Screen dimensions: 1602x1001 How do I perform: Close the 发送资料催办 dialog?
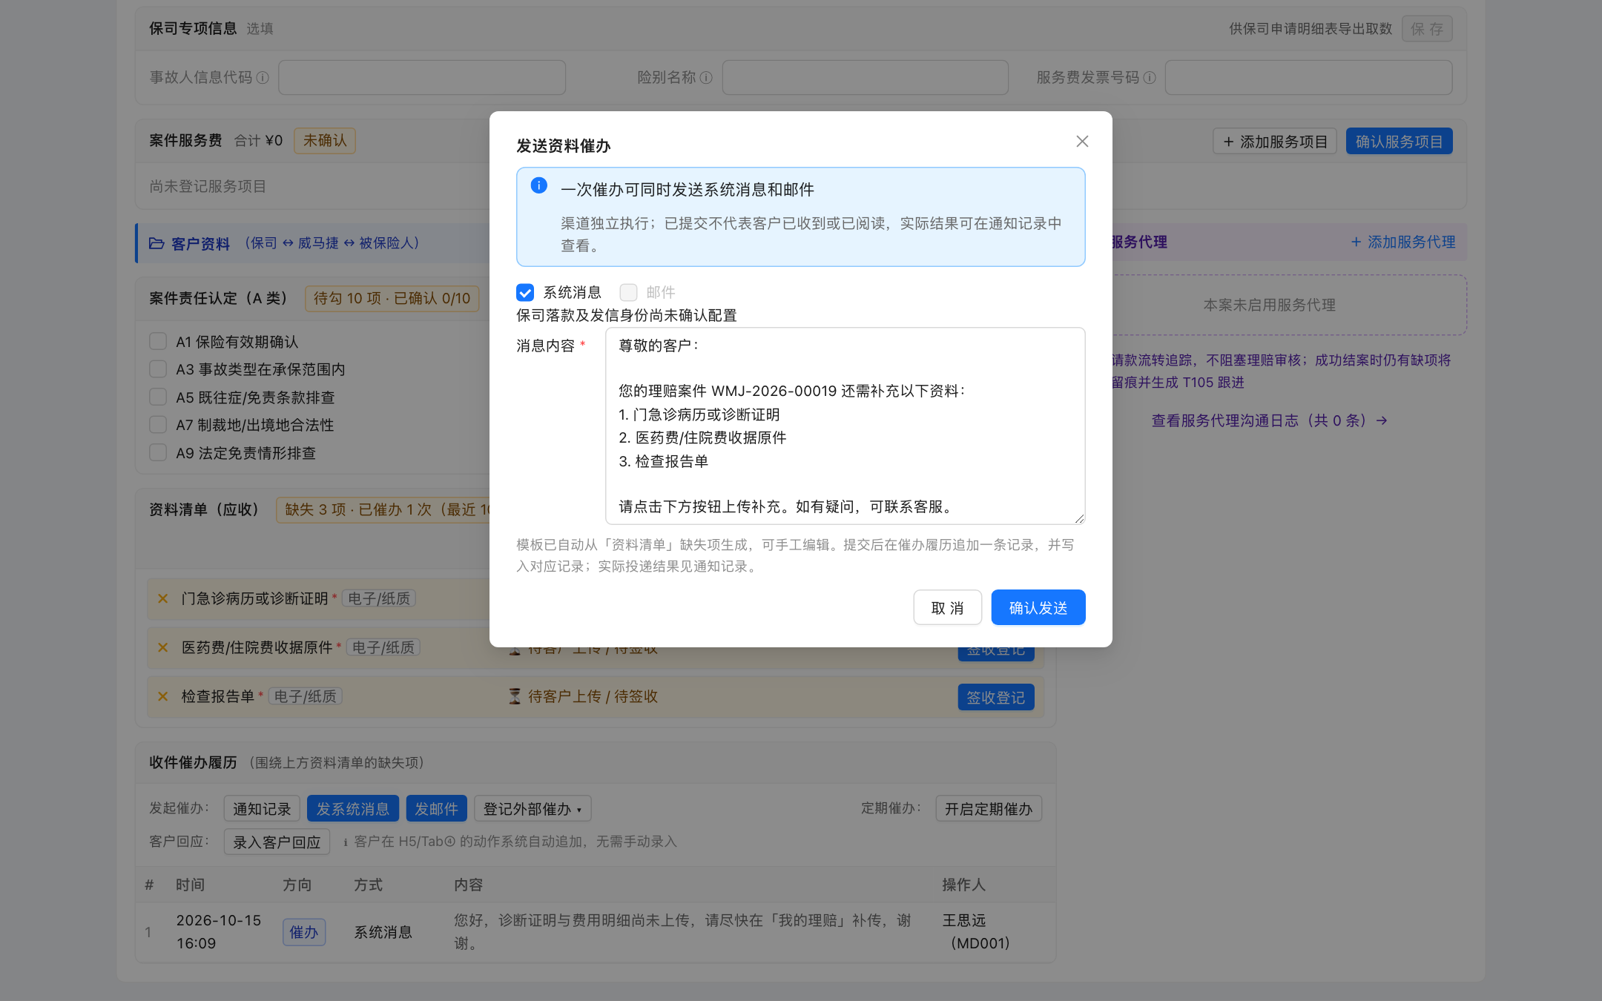(1082, 142)
